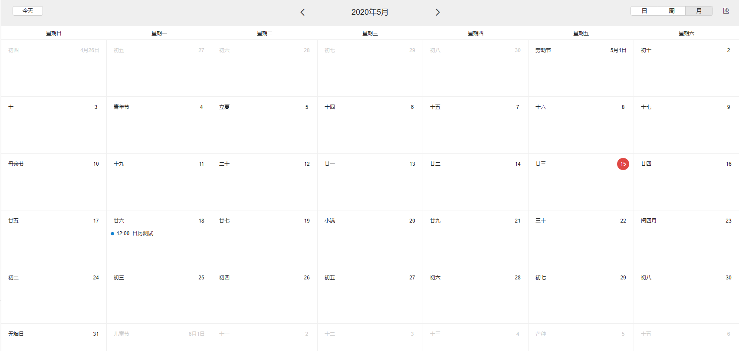The height and width of the screenshot is (351, 739).
Task: Switch to 日 (Day) view
Action: point(644,11)
